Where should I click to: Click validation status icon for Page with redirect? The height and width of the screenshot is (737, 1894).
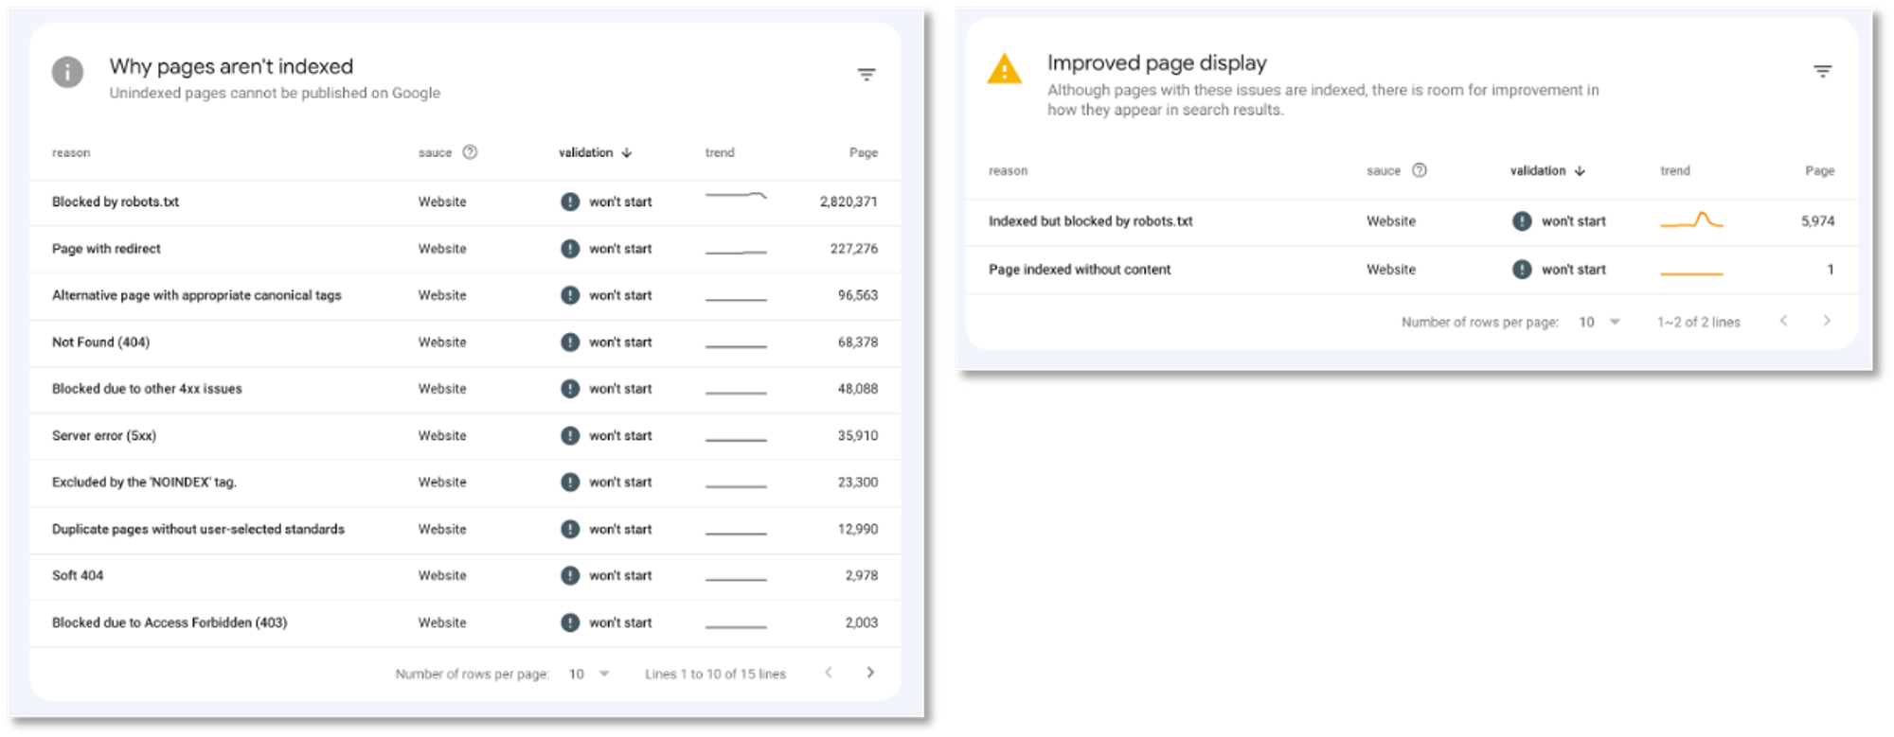pos(570,249)
